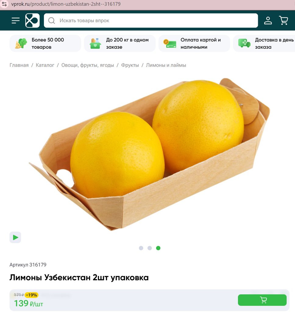Play the product video
The width and height of the screenshot is (295, 312).
coord(15,237)
